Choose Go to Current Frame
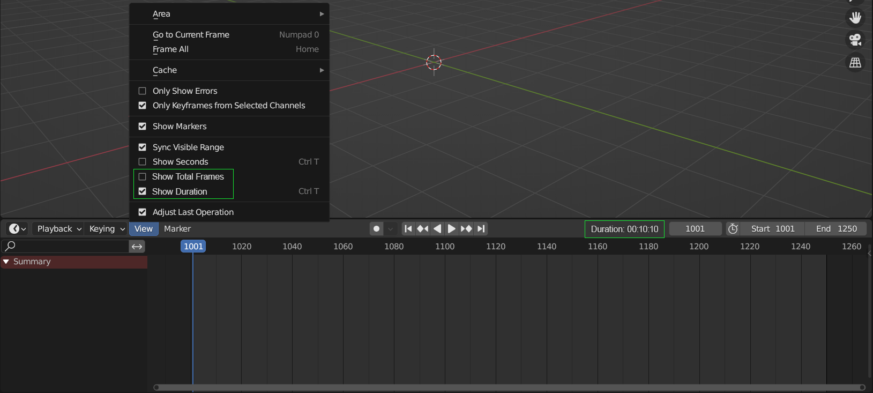873x393 pixels. click(229, 35)
